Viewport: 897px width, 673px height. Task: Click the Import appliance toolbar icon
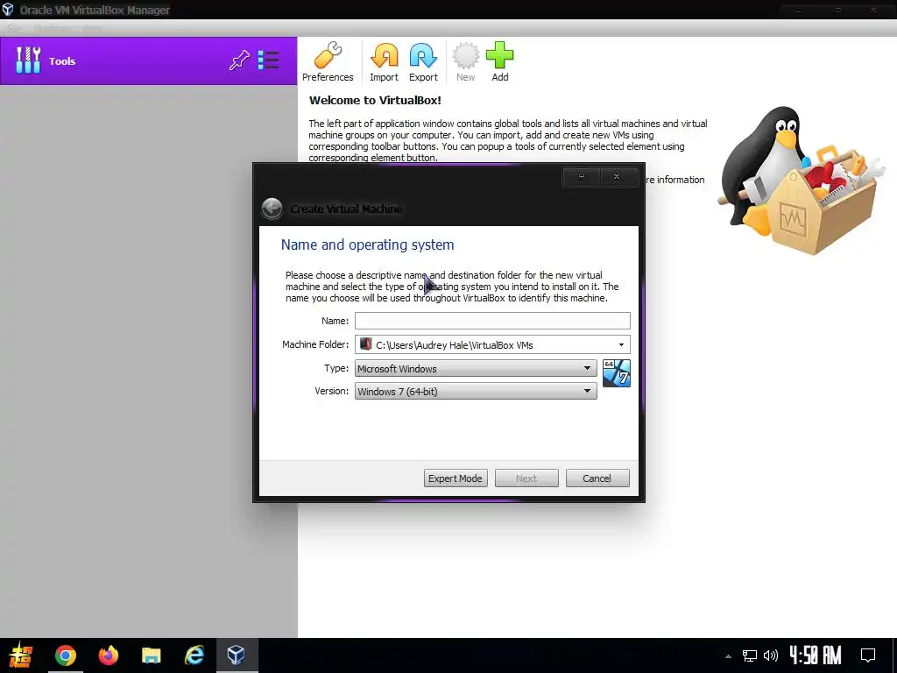pyautogui.click(x=384, y=62)
